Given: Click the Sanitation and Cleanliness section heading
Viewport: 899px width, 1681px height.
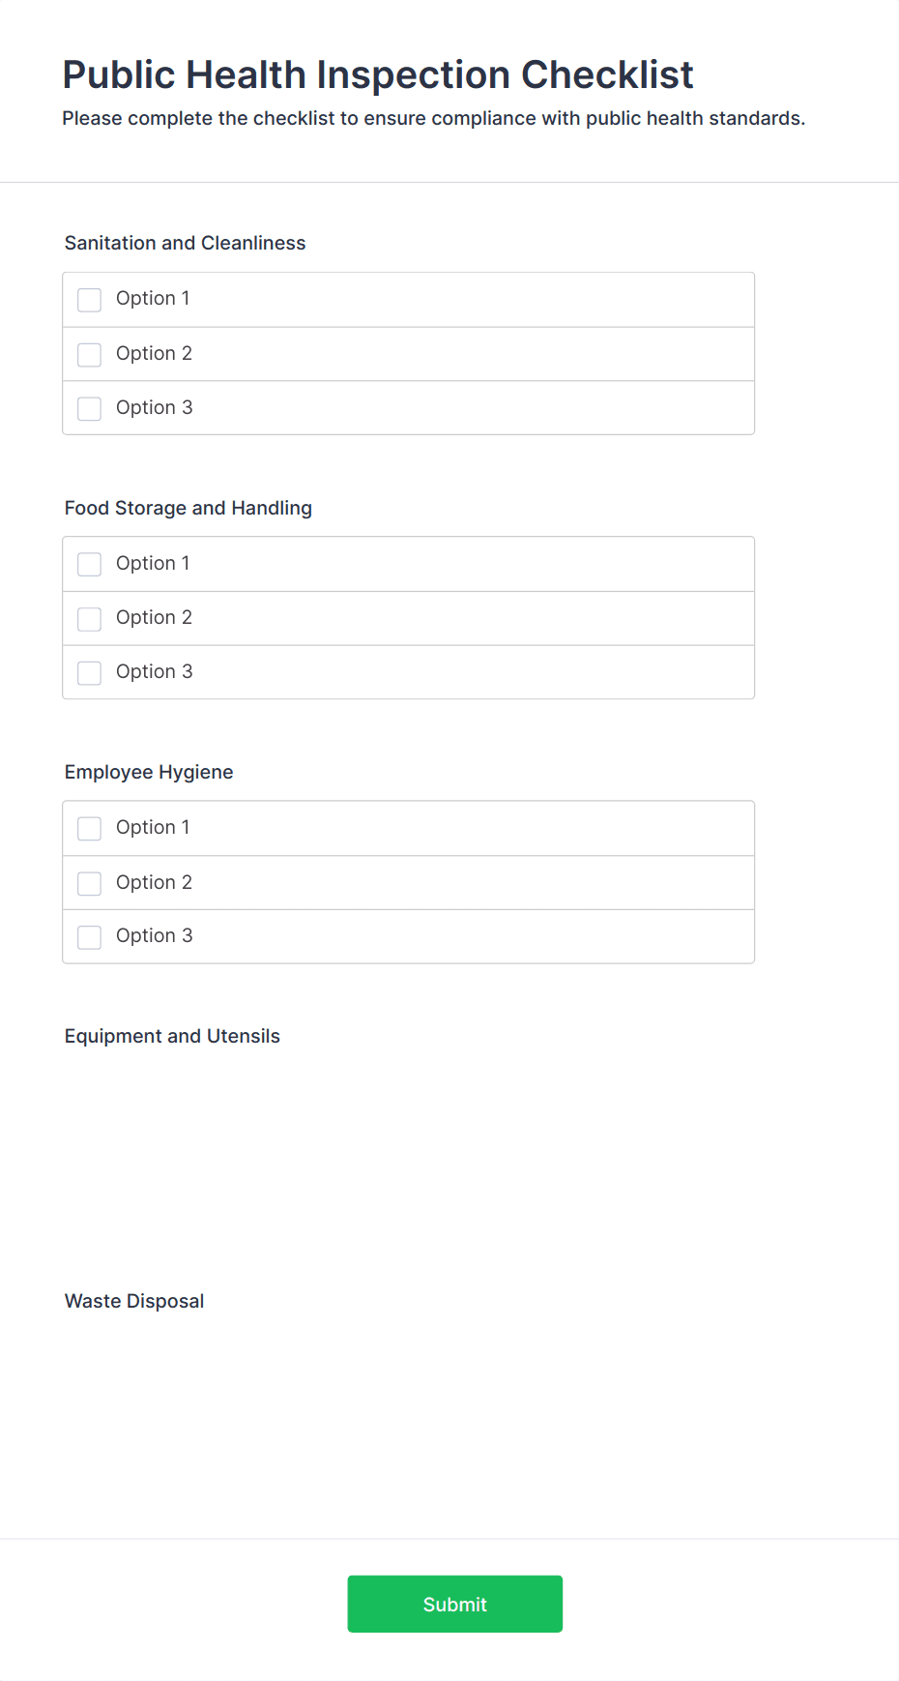Looking at the screenshot, I should point(185,243).
